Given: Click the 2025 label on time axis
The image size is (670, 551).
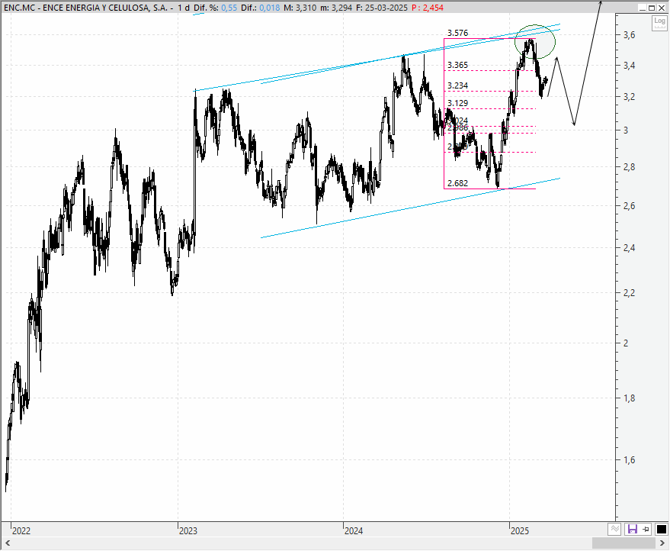Looking at the screenshot, I should click(x=520, y=531).
